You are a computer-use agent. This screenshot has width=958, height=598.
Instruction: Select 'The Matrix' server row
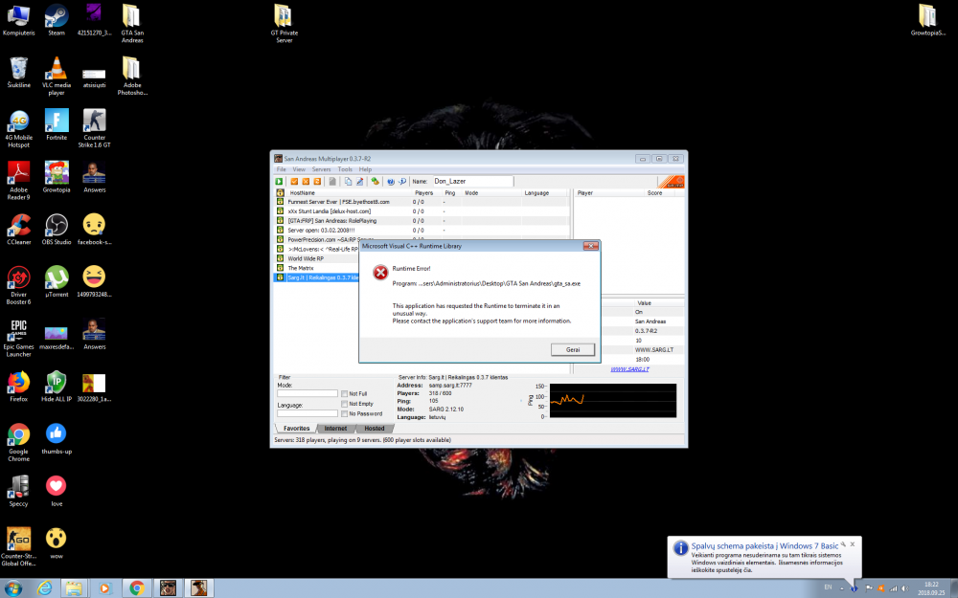point(316,268)
